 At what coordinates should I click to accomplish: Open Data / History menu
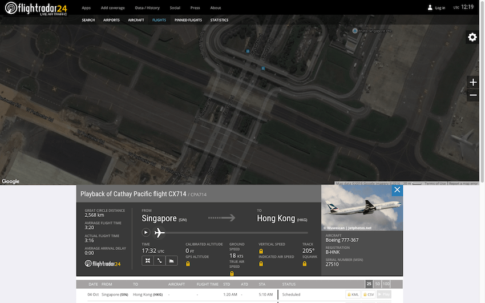pos(147,8)
